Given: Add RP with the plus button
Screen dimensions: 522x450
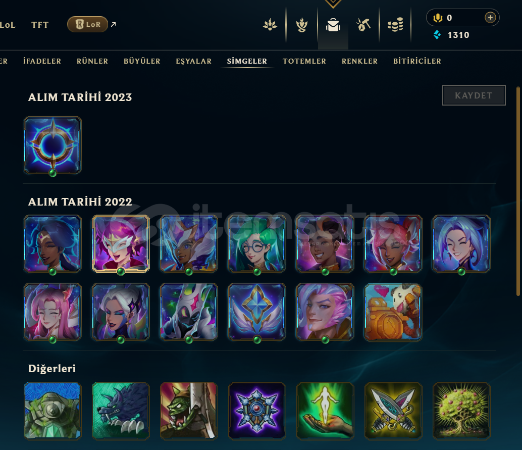Looking at the screenshot, I should click(490, 17).
